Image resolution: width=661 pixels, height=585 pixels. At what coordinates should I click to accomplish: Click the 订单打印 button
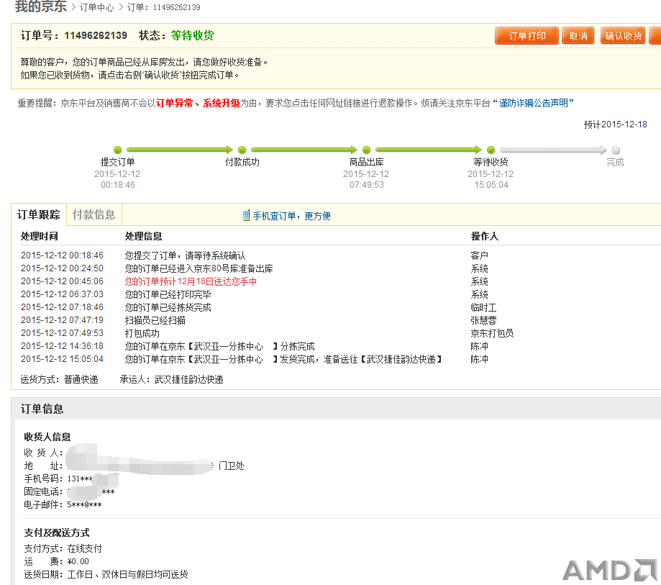[526, 36]
